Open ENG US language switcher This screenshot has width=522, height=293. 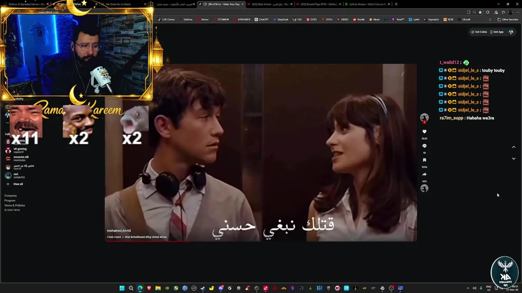click(489, 288)
